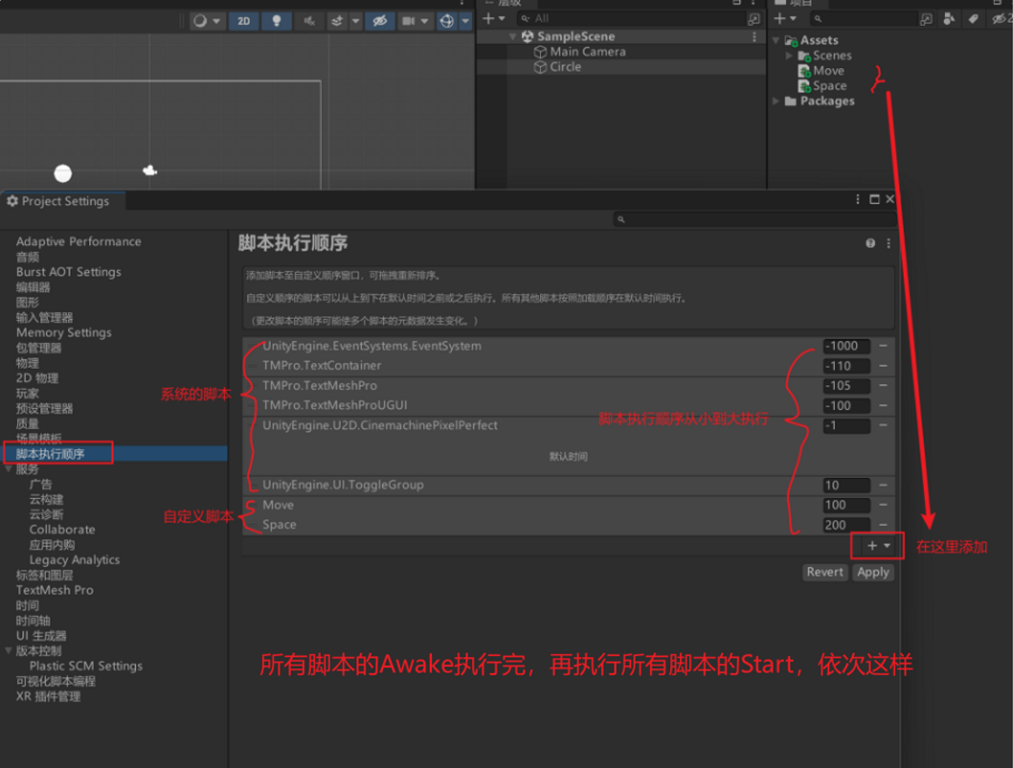Image resolution: width=1013 pixels, height=768 pixels.
Task: Click in Hierarchy search field
Action: point(633,19)
